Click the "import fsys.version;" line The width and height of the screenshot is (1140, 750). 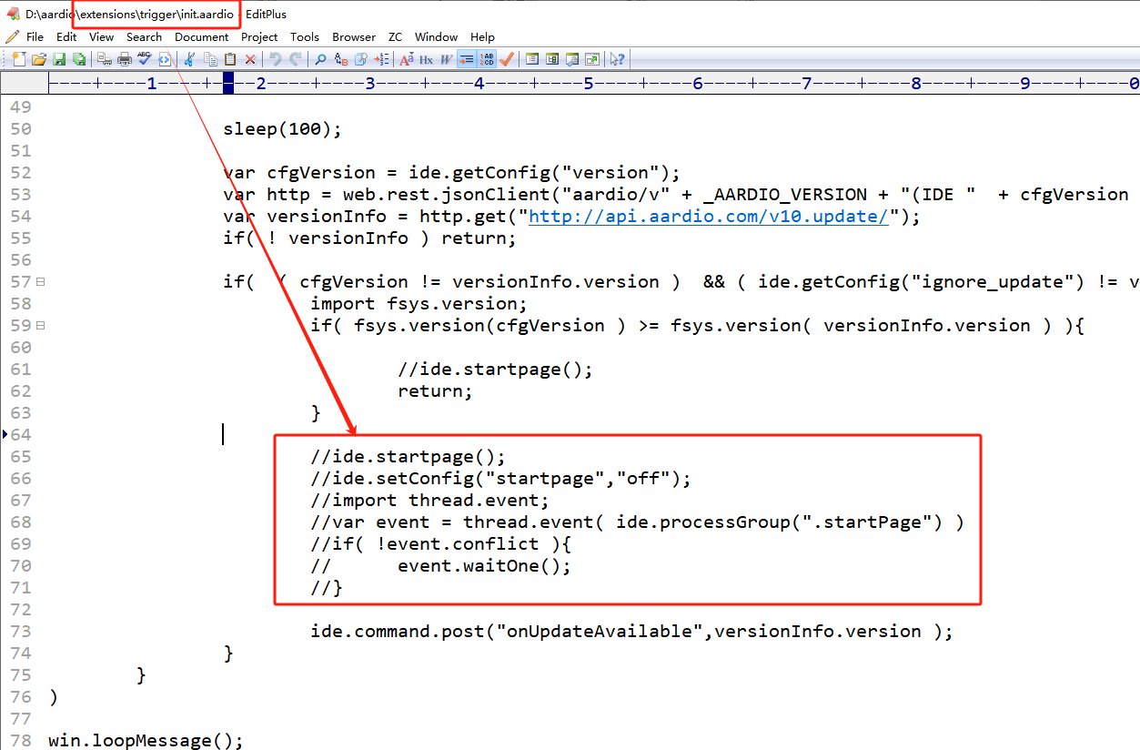(419, 304)
